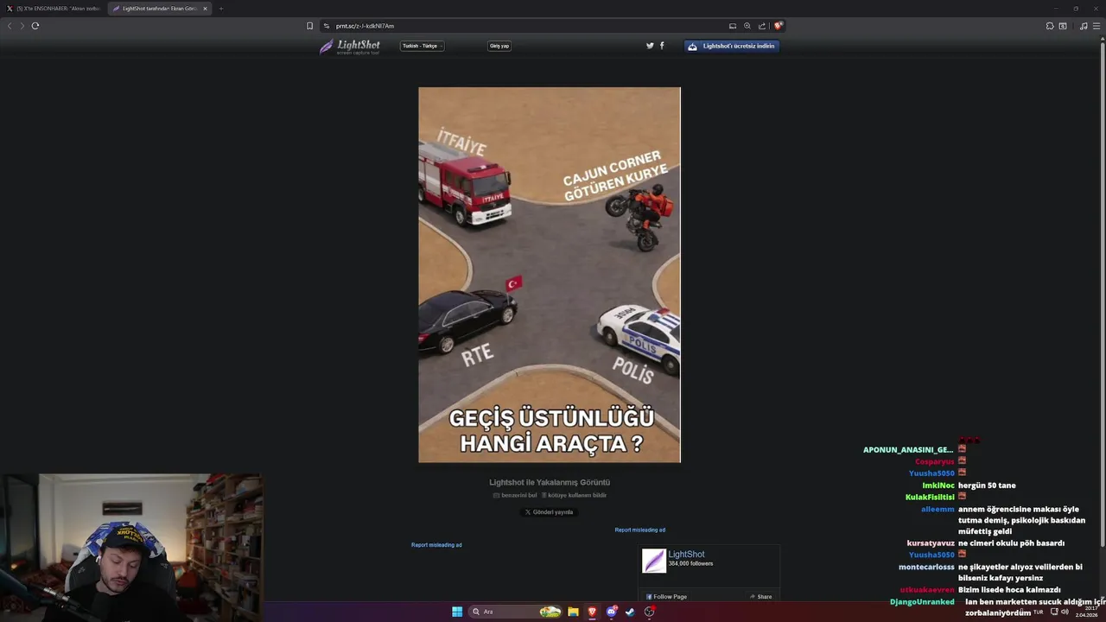
Task: Open LightShot Twitter bird icon
Action: [650, 46]
